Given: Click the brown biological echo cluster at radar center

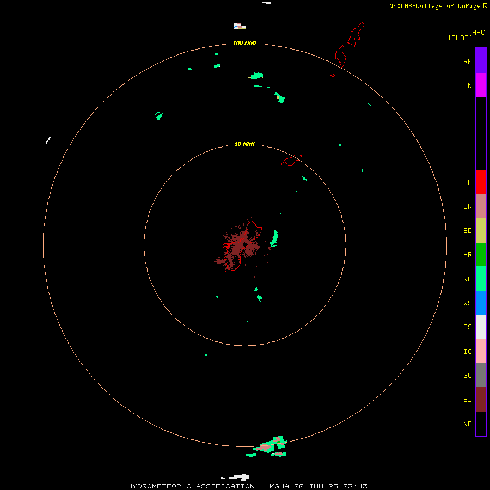Looking at the screenshot, I should click(241, 246).
